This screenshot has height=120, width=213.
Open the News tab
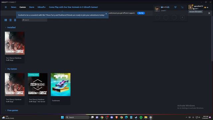14,7
